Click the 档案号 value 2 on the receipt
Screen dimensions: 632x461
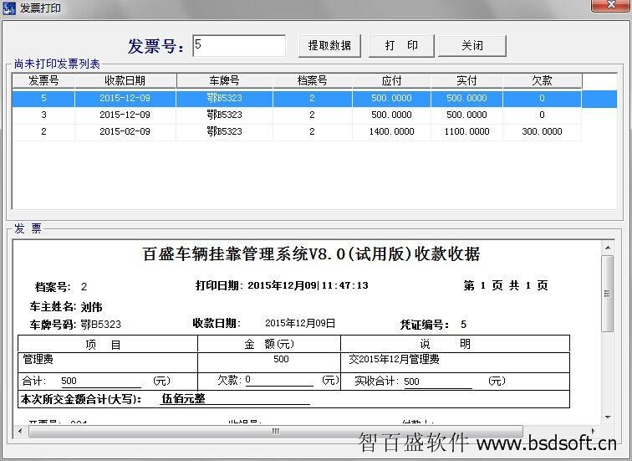tap(84, 287)
